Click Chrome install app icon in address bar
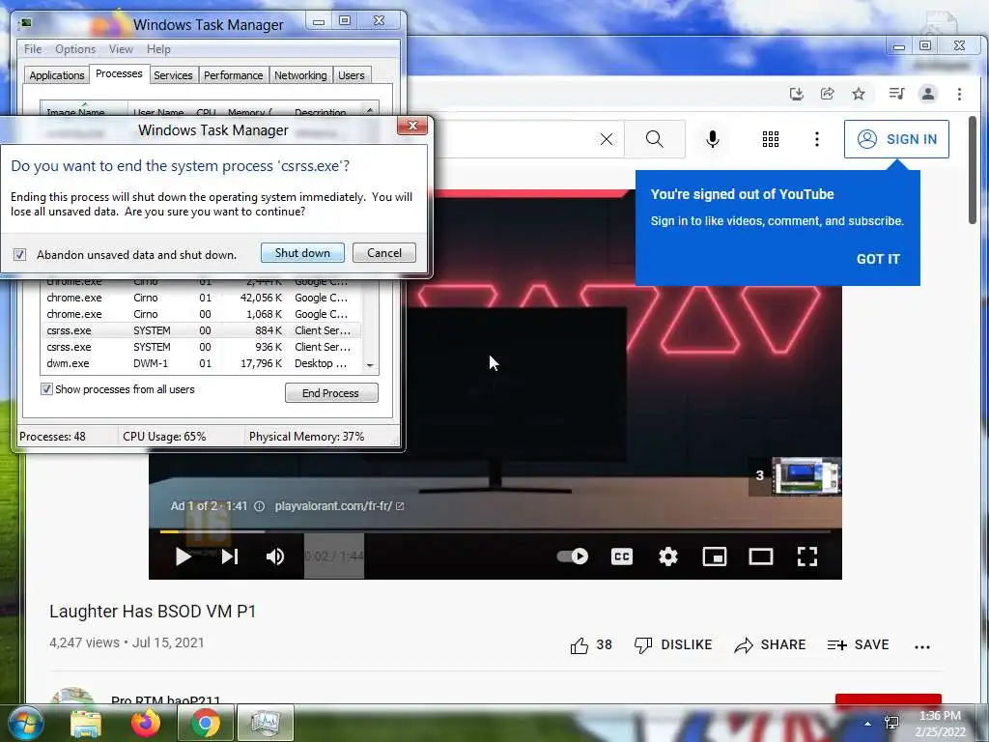This screenshot has height=742, width=989. [x=797, y=94]
